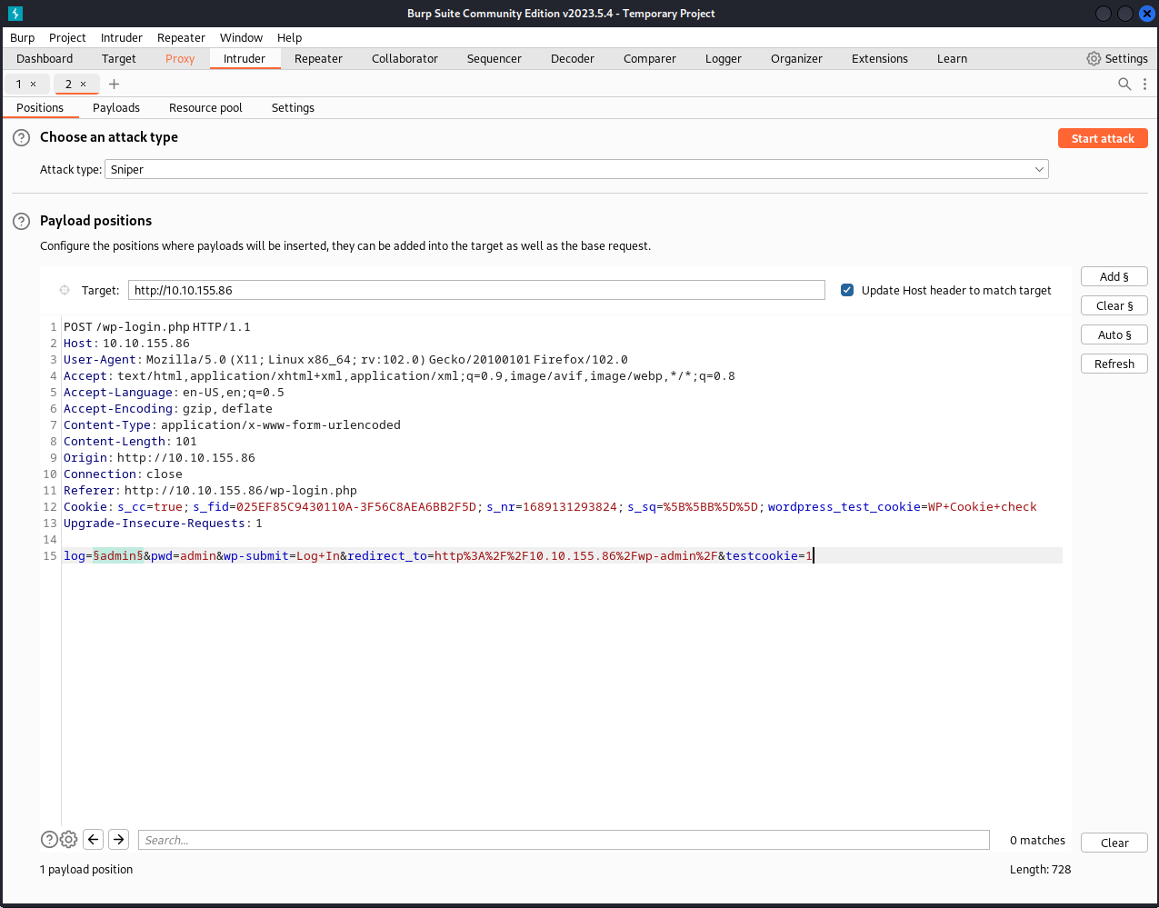Click the Add § button
The width and height of the screenshot is (1159, 908).
click(1114, 276)
